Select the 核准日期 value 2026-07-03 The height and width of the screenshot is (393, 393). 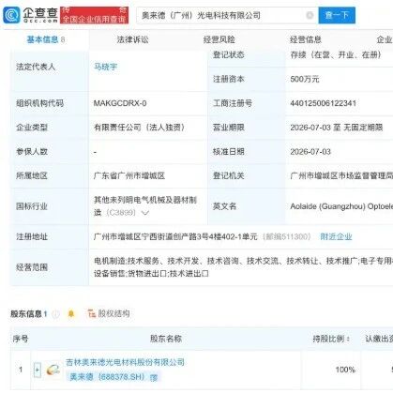click(310, 152)
